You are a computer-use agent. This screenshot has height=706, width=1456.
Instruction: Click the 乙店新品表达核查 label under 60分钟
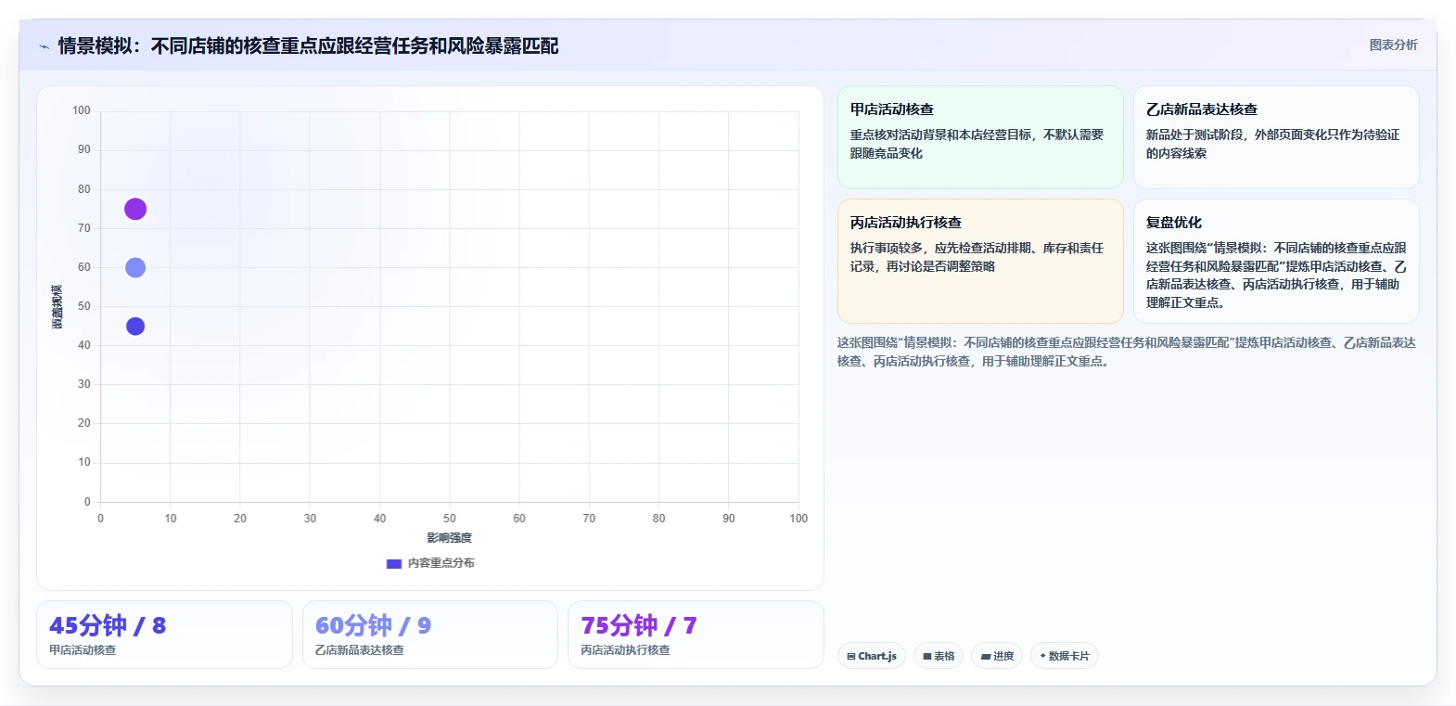(360, 650)
